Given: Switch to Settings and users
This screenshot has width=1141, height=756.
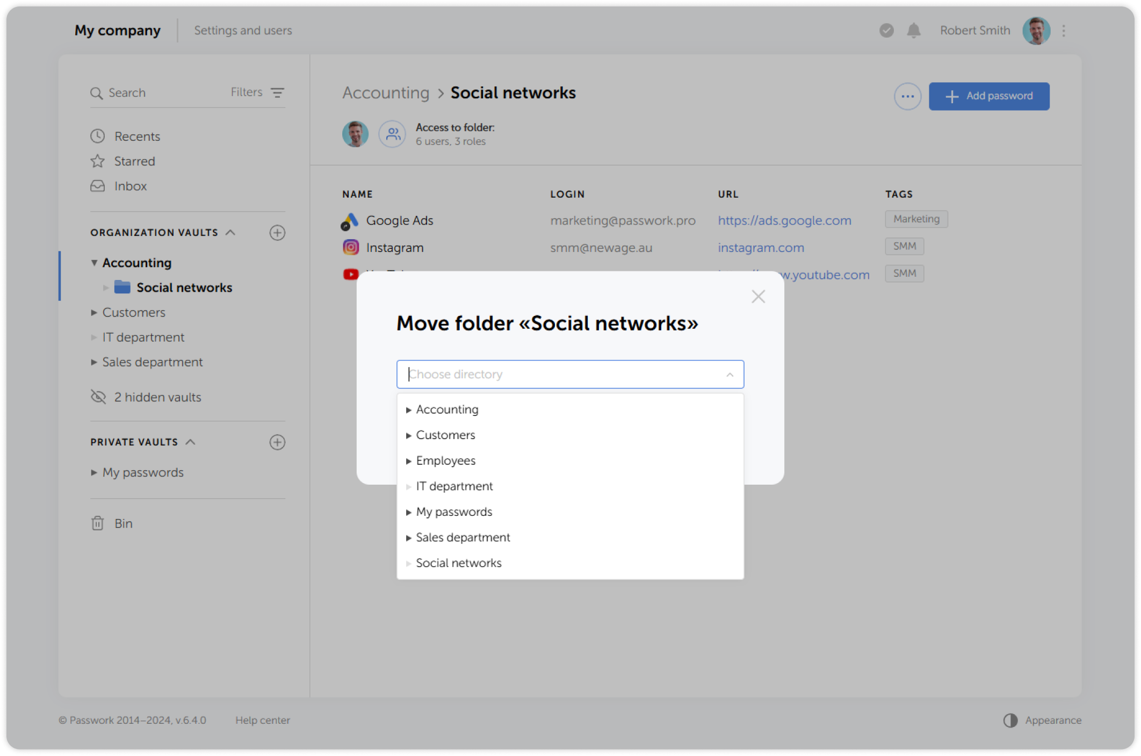Looking at the screenshot, I should 242,31.
